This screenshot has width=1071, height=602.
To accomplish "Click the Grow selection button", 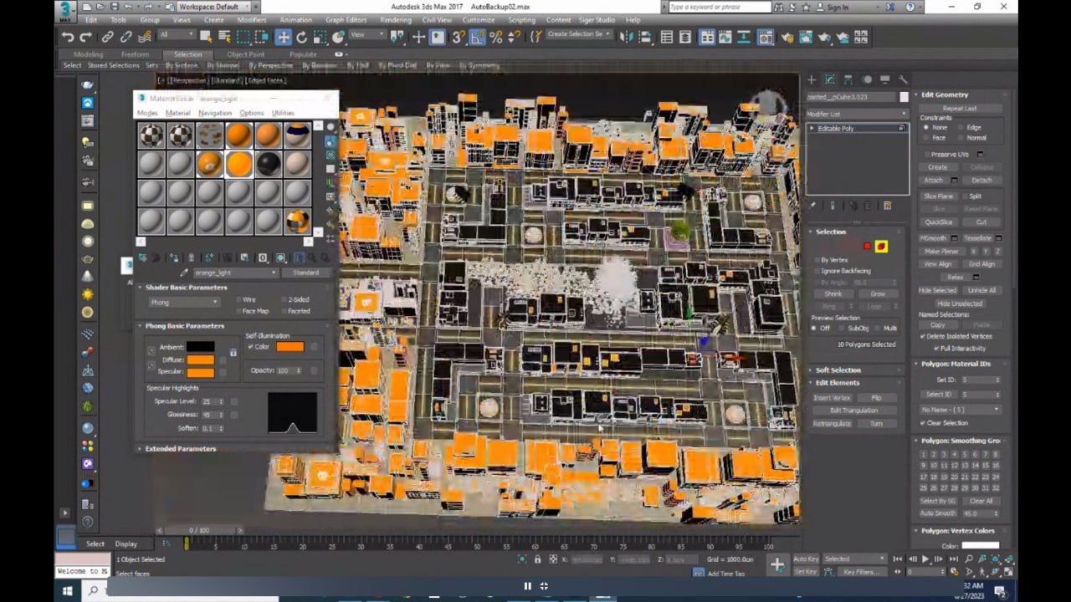I will coord(878,294).
